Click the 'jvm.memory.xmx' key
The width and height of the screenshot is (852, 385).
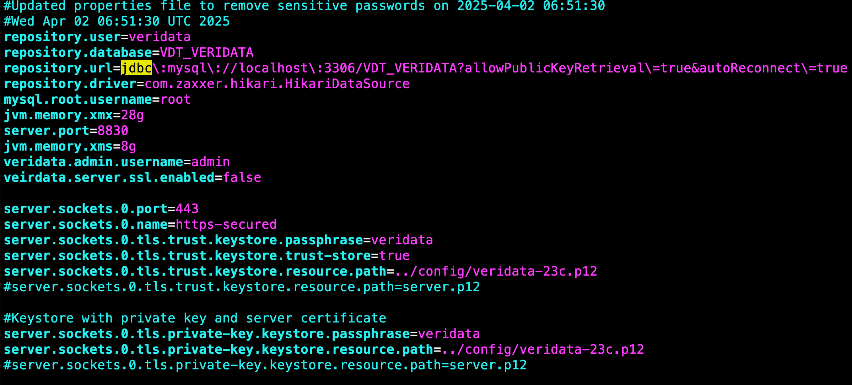click(58, 115)
